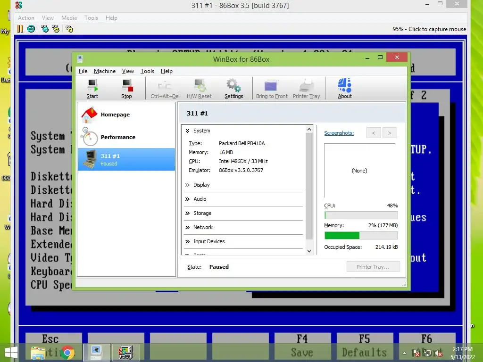This screenshot has height=362, width=483.
Task: Click the settings icon in 86Box toolbar
Action: point(70,29)
